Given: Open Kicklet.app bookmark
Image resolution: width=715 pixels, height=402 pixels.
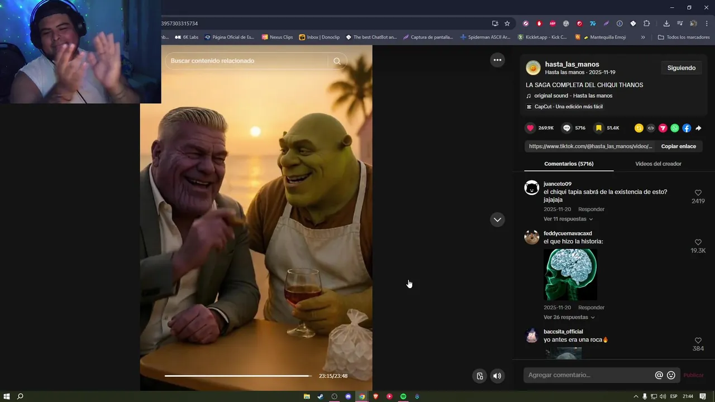Looking at the screenshot, I should point(542,37).
